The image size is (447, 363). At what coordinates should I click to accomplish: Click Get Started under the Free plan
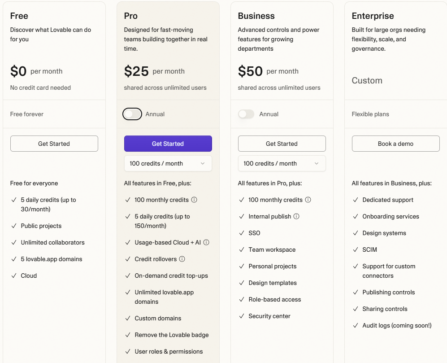pos(54,144)
